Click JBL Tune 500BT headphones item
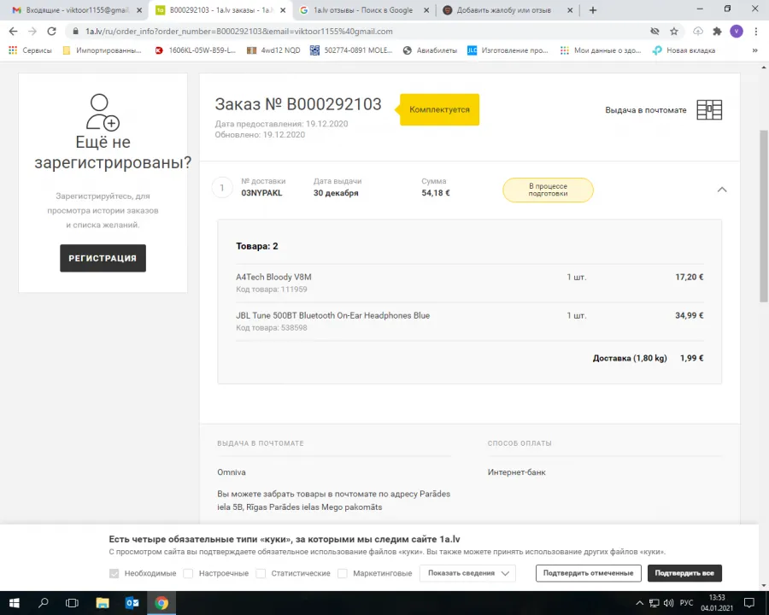The height and width of the screenshot is (615, 769). [x=332, y=315]
